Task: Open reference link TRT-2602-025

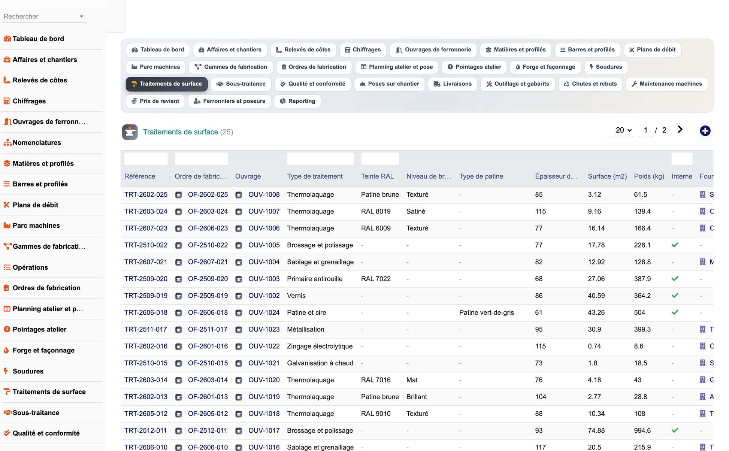Action: point(146,195)
